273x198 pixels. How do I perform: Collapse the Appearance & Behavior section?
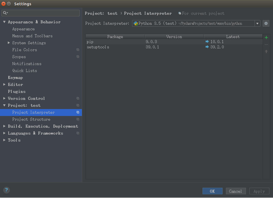(4, 22)
